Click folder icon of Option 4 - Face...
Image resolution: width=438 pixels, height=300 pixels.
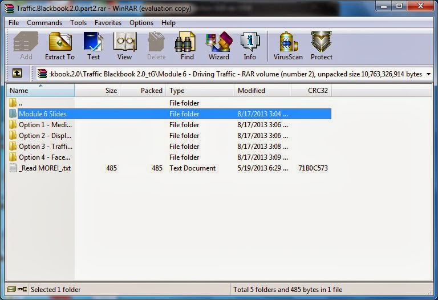click(13, 157)
